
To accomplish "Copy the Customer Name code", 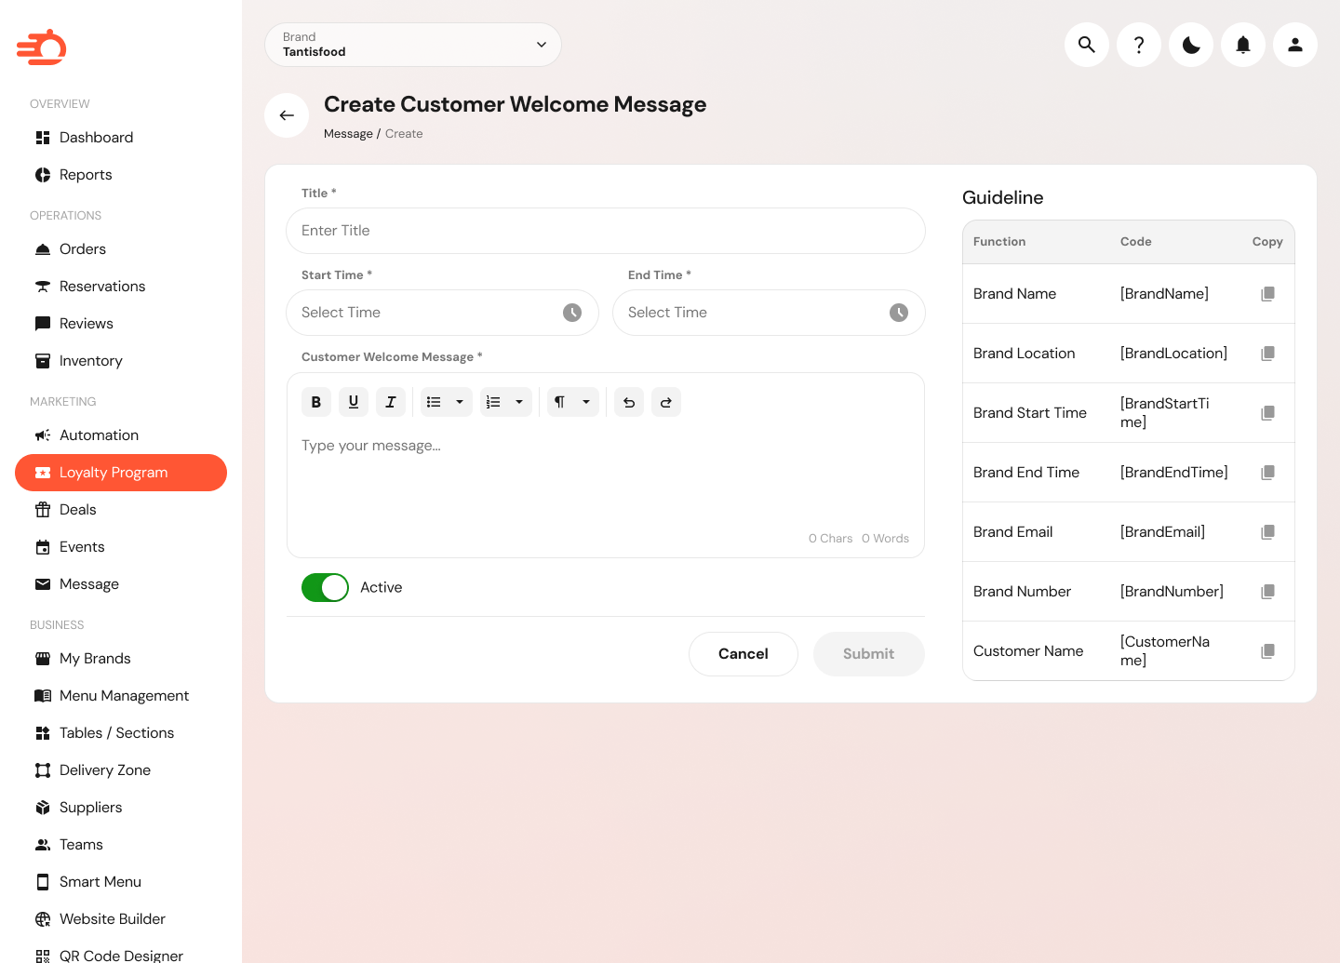I will point(1267,651).
